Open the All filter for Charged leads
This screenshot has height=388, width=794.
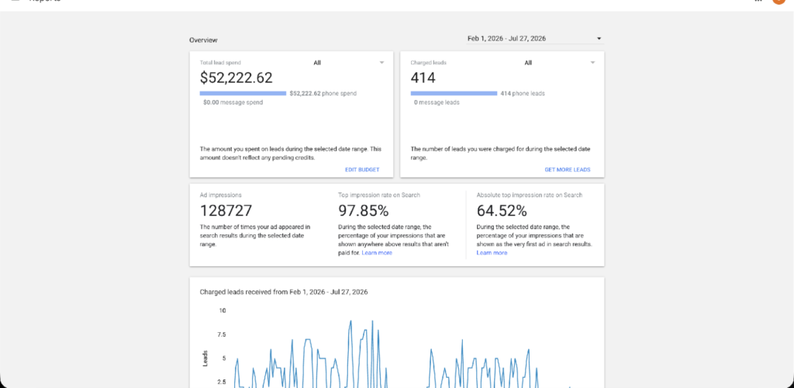click(x=528, y=63)
